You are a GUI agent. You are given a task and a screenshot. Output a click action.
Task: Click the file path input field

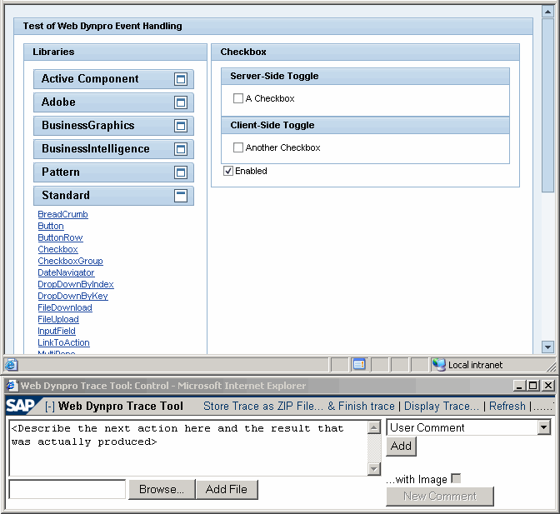click(67, 489)
